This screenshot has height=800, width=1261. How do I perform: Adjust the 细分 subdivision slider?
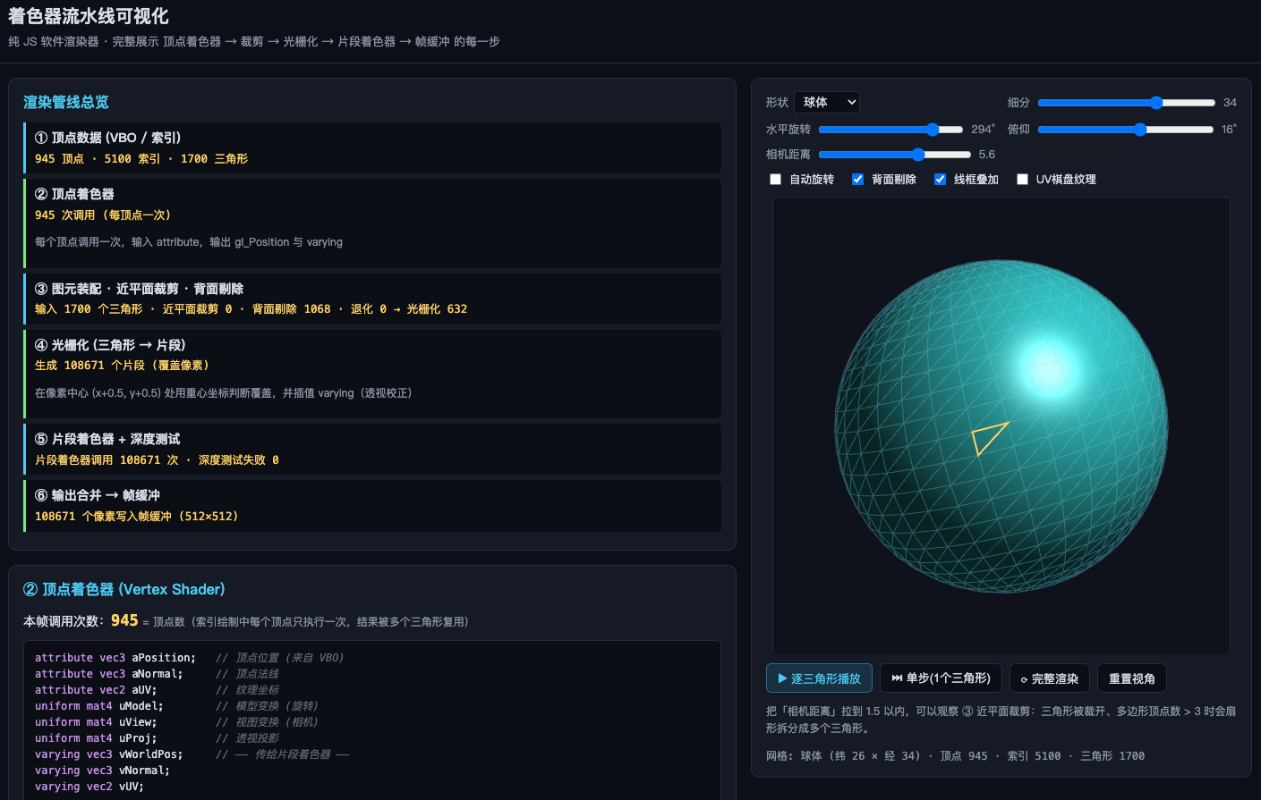point(1126,103)
